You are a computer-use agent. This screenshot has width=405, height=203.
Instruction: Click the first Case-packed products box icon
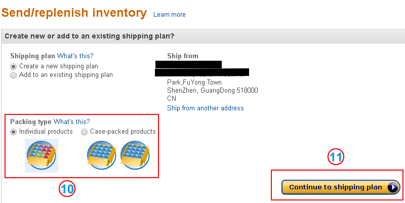click(x=101, y=154)
